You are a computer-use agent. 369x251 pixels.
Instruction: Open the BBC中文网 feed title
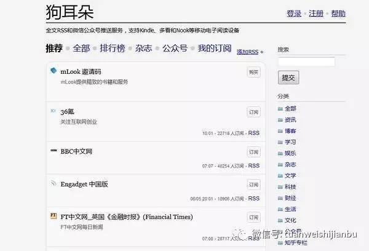(x=76, y=151)
